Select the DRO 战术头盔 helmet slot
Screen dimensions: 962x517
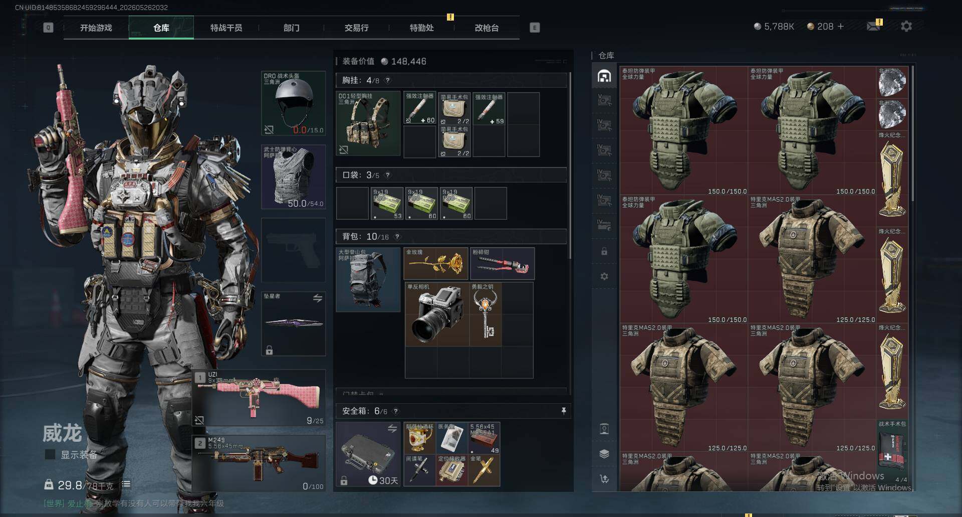[x=294, y=103]
